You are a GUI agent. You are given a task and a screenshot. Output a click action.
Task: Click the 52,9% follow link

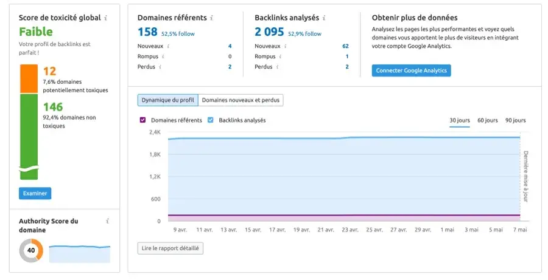click(x=305, y=34)
